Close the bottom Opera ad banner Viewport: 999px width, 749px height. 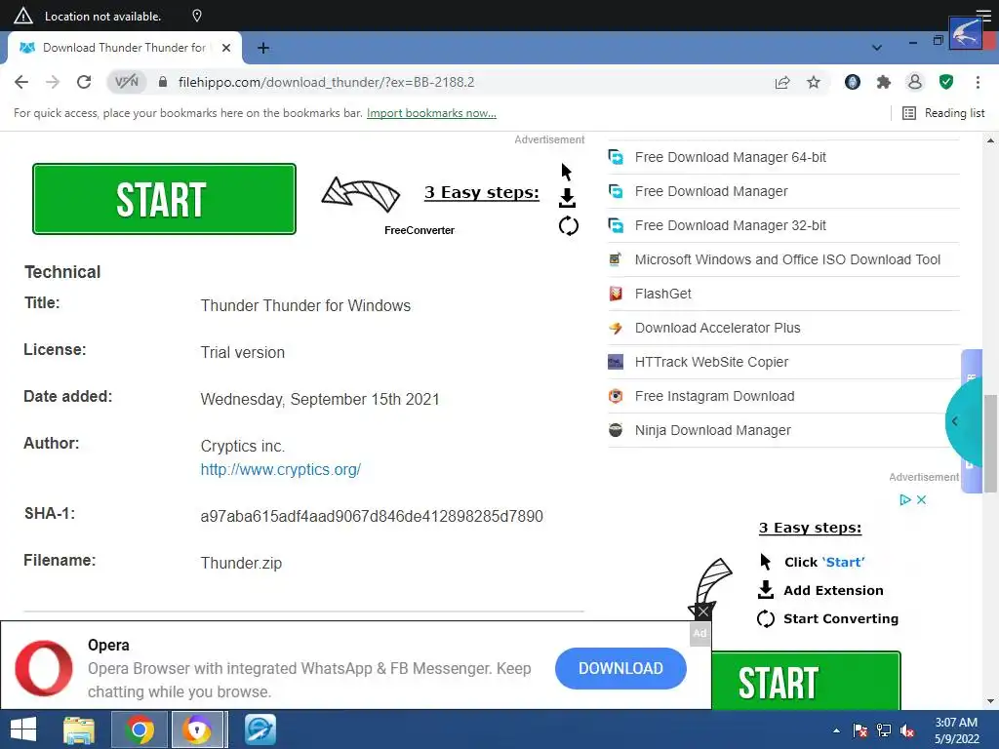pos(702,612)
